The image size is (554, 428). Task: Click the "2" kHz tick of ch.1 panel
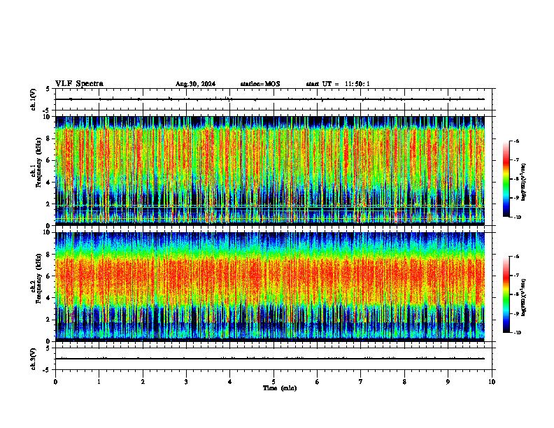49,204
